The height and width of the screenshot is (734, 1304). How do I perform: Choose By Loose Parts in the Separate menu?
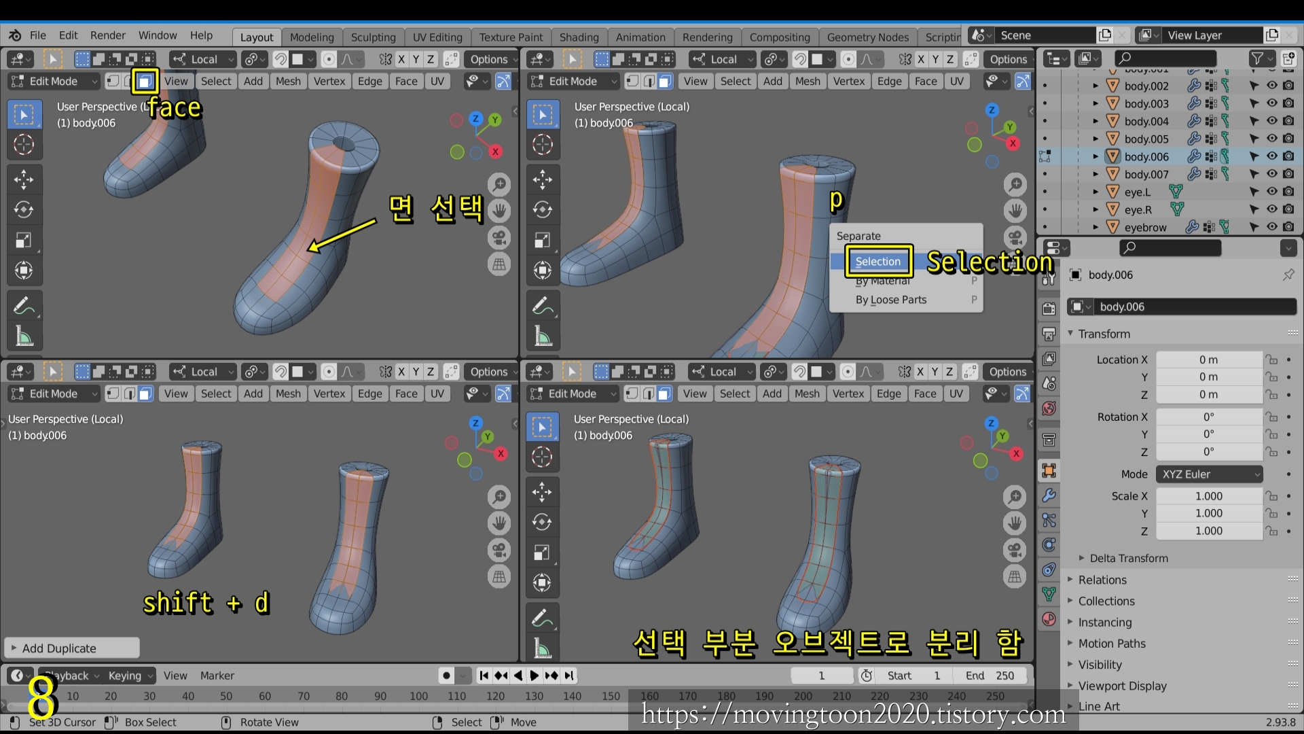tap(906, 300)
